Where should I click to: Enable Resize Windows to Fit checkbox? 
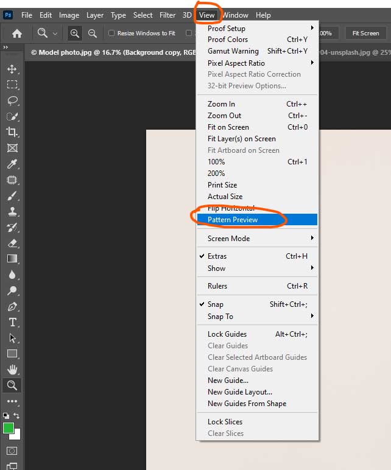click(x=111, y=33)
